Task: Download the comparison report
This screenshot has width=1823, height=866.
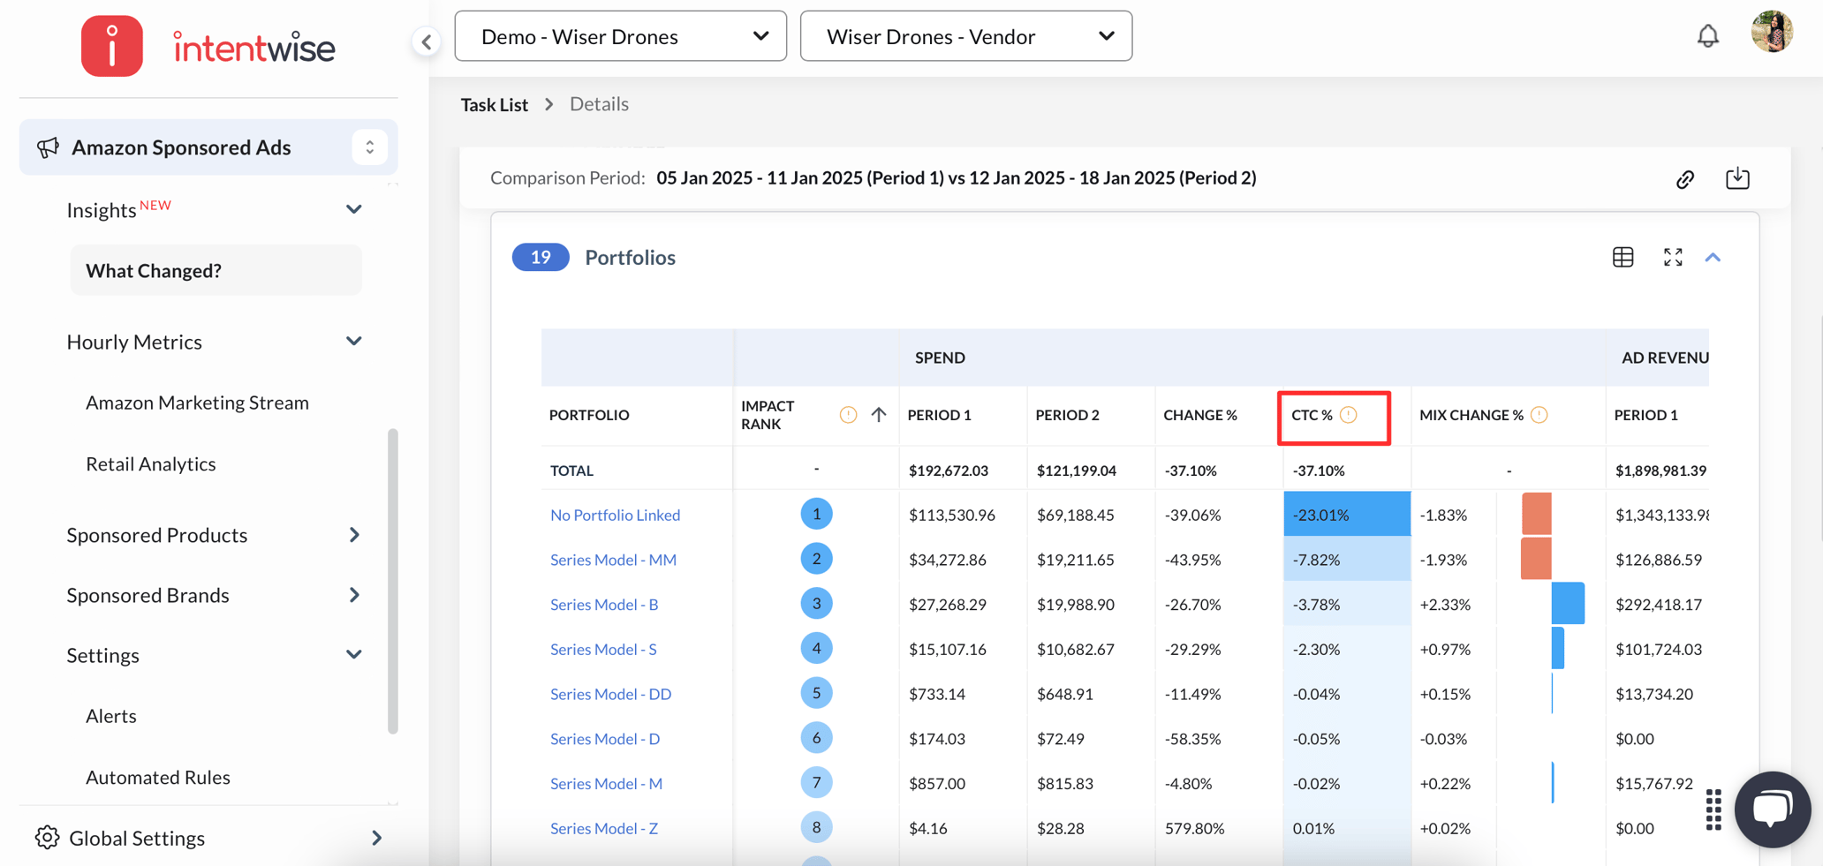Action: tap(1737, 178)
